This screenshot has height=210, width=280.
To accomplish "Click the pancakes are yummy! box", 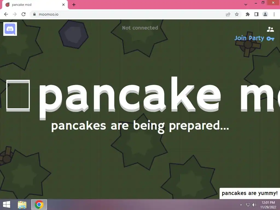I will (250, 193).
